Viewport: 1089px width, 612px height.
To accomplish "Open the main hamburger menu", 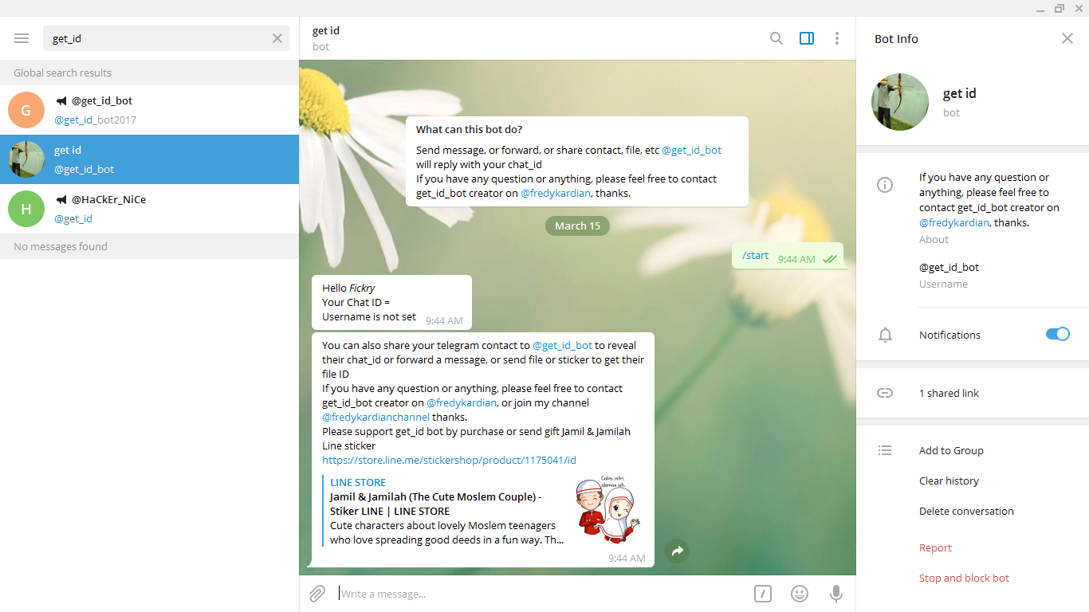I will (x=22, y=37).
